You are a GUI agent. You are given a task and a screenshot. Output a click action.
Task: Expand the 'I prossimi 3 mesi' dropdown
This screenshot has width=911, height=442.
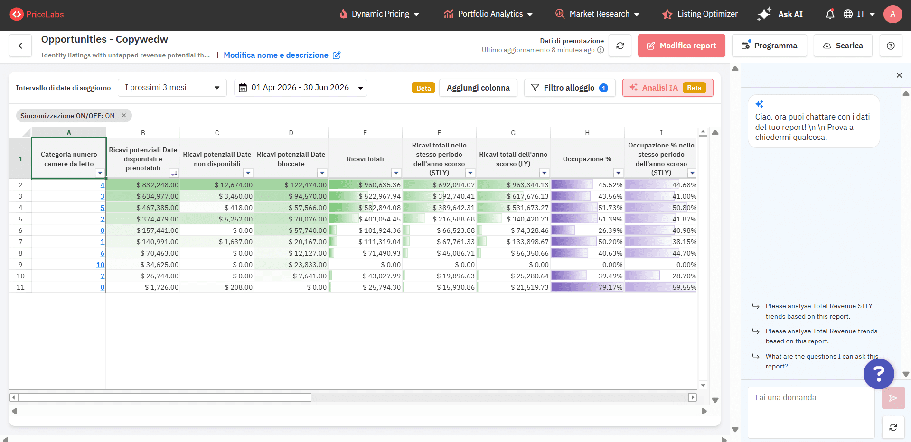[x=172, y=88]
